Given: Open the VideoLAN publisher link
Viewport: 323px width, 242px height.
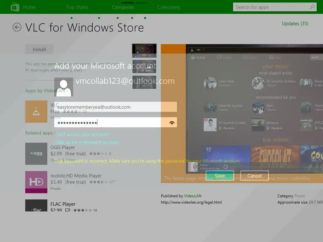Looking at the screenshot, I should click(193, 196).
